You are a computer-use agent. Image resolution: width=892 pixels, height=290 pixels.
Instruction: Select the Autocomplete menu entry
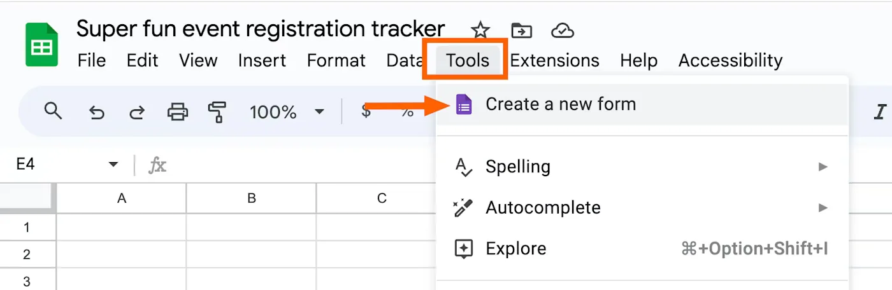[x=642, y=207]
